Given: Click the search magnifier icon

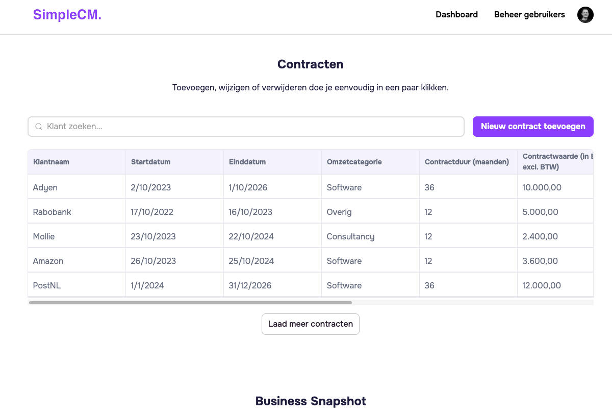Looking at the screenshot, I should [x=39, y=127].
